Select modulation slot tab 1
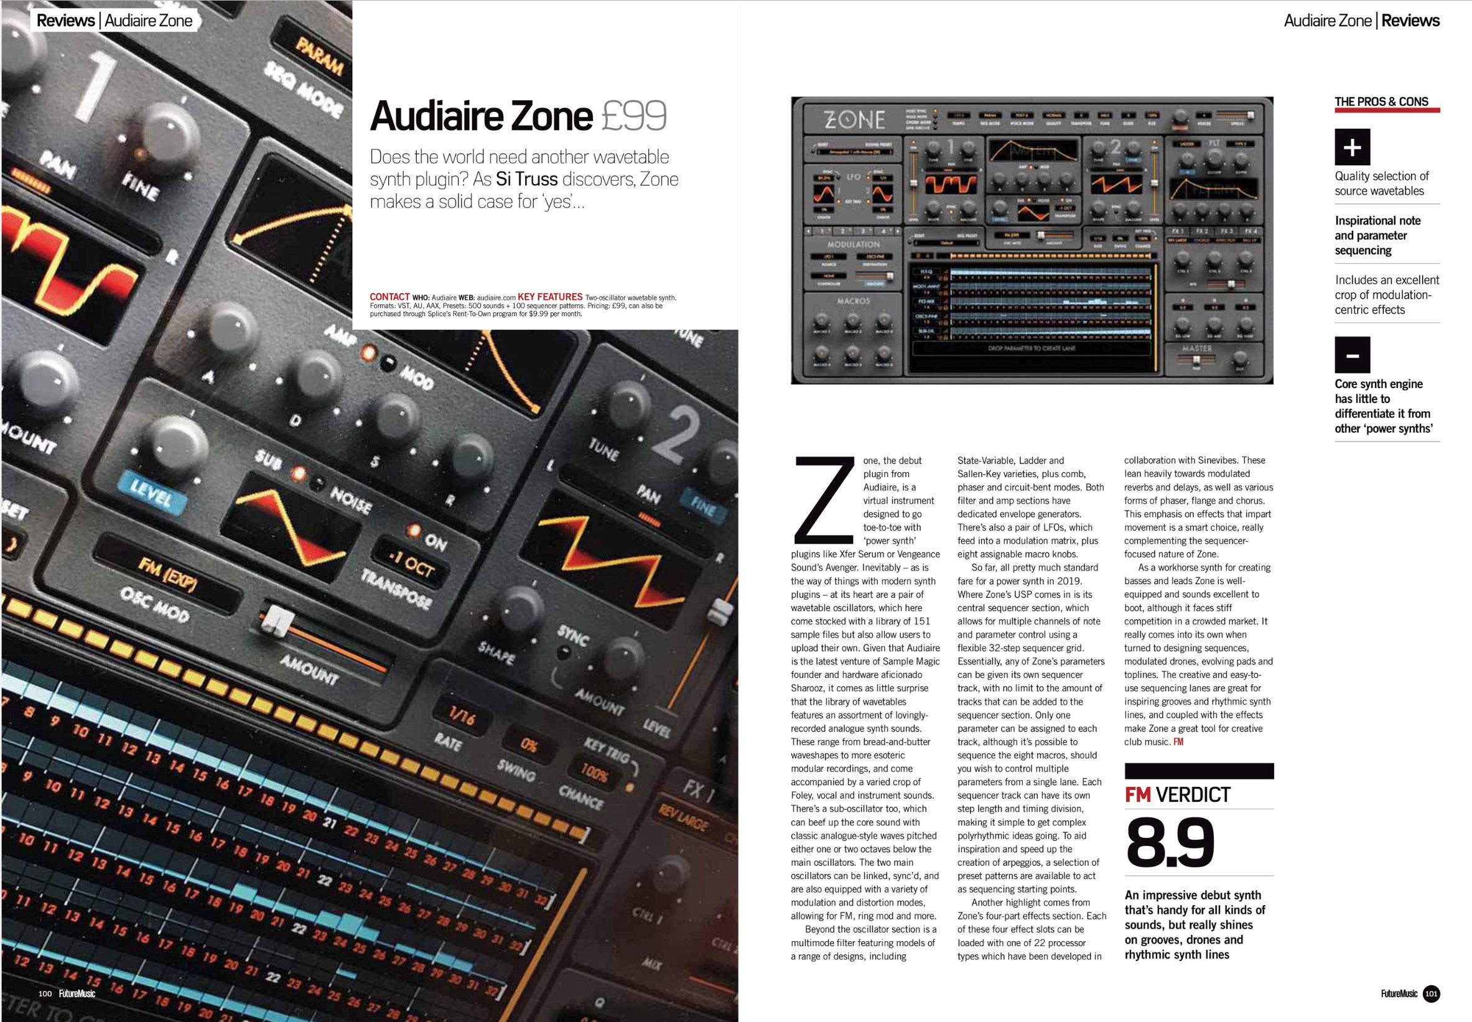Image resolution: width=1472 pixels, height=1022 pixels. (822, 231)
